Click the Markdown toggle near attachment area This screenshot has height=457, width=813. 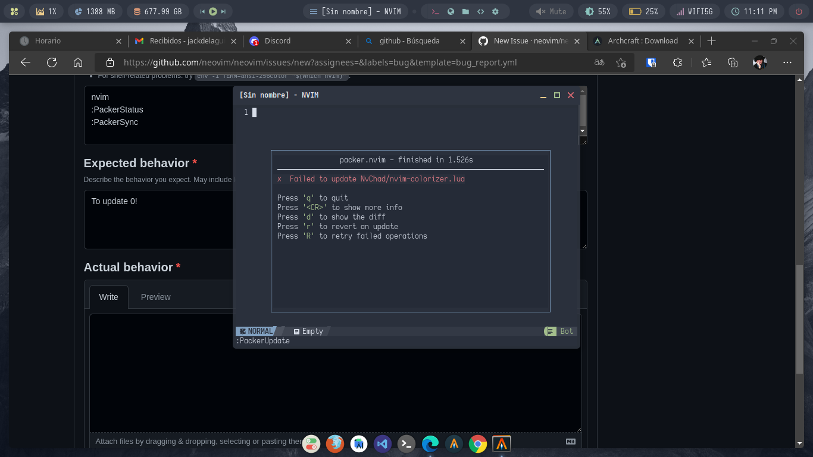coord(570,441)
